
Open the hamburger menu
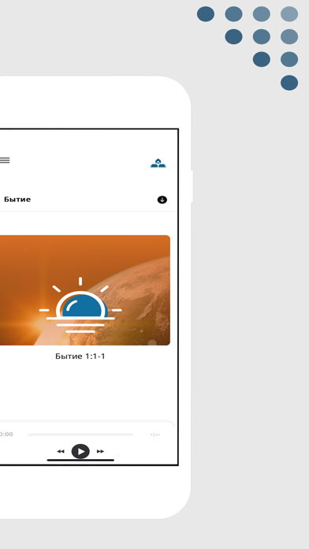tap(4, 160)
